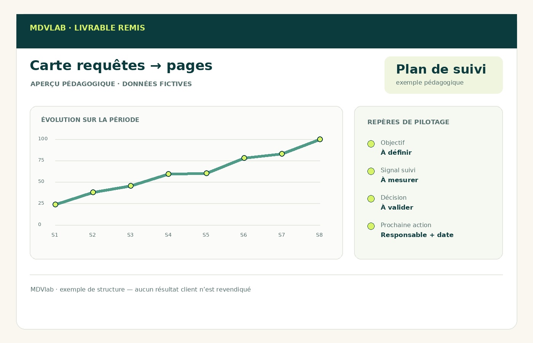Click the bullet dot next to Prochaine action
This screenshot has width=533, height=343.
[x=371, y=226]
